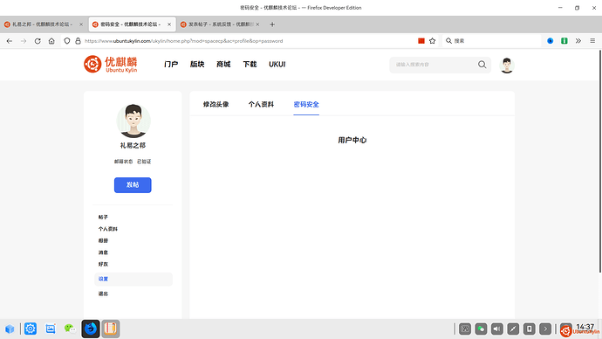Click the 用户中心 heading
Screen dimensions: 602x339
pos(352,140)
